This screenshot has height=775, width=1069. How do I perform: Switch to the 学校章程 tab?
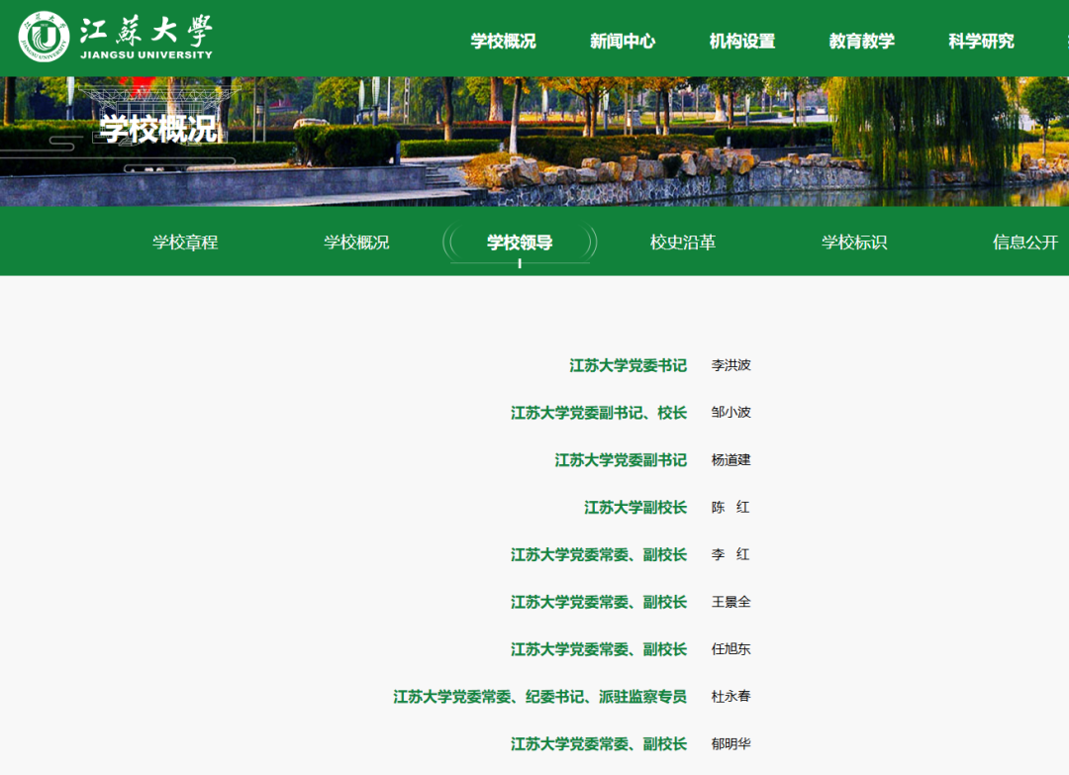pyautogui.click(x=185, y=242)
